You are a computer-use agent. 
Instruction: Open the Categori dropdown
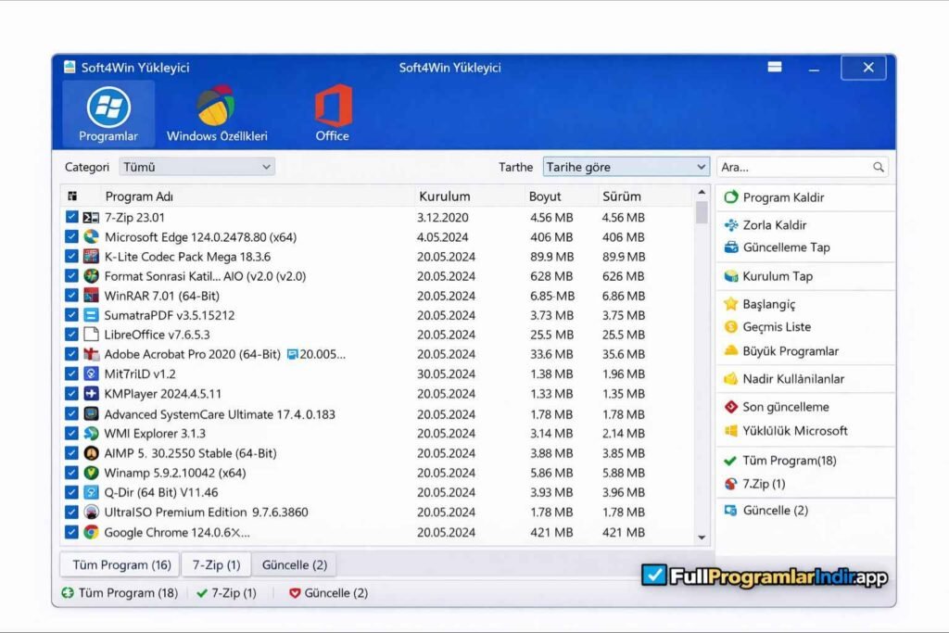pos(195,167)
